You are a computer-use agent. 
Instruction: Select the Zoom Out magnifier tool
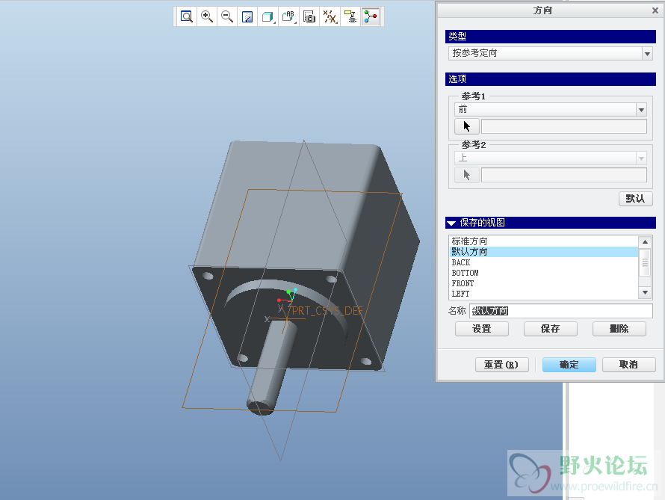227,16
